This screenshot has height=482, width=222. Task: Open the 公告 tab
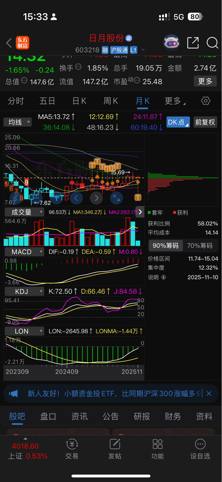111,416
